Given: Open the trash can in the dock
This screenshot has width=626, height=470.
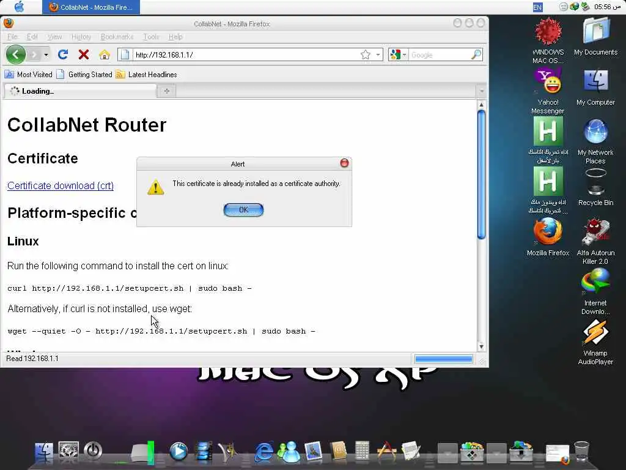Looking at the screenshot, I should [x=581, y=452].
